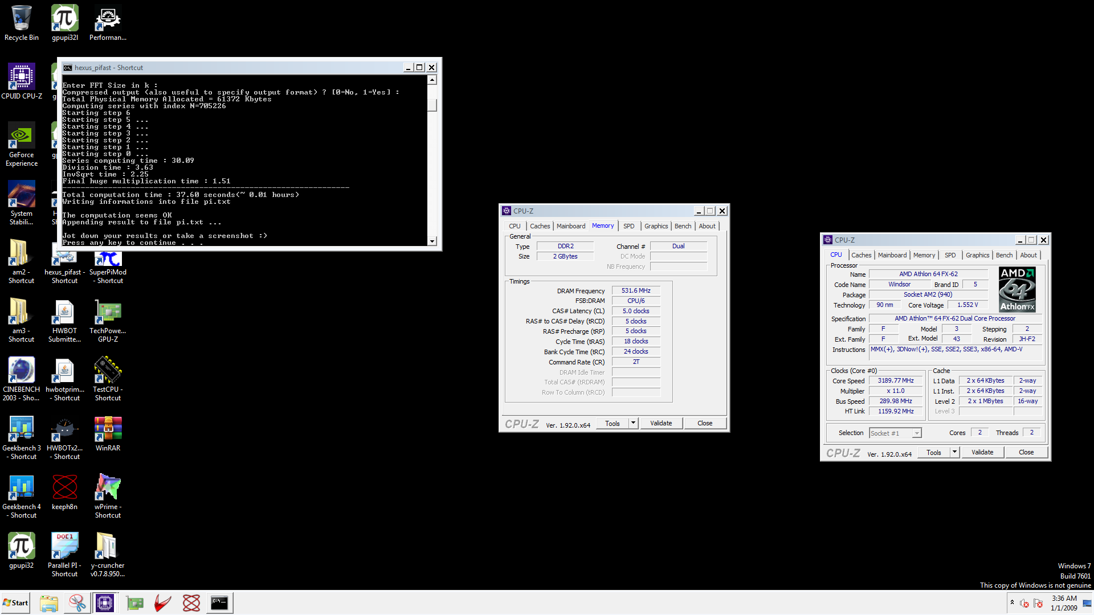Open Windows Explorer from taskbar

coord(49,602)
